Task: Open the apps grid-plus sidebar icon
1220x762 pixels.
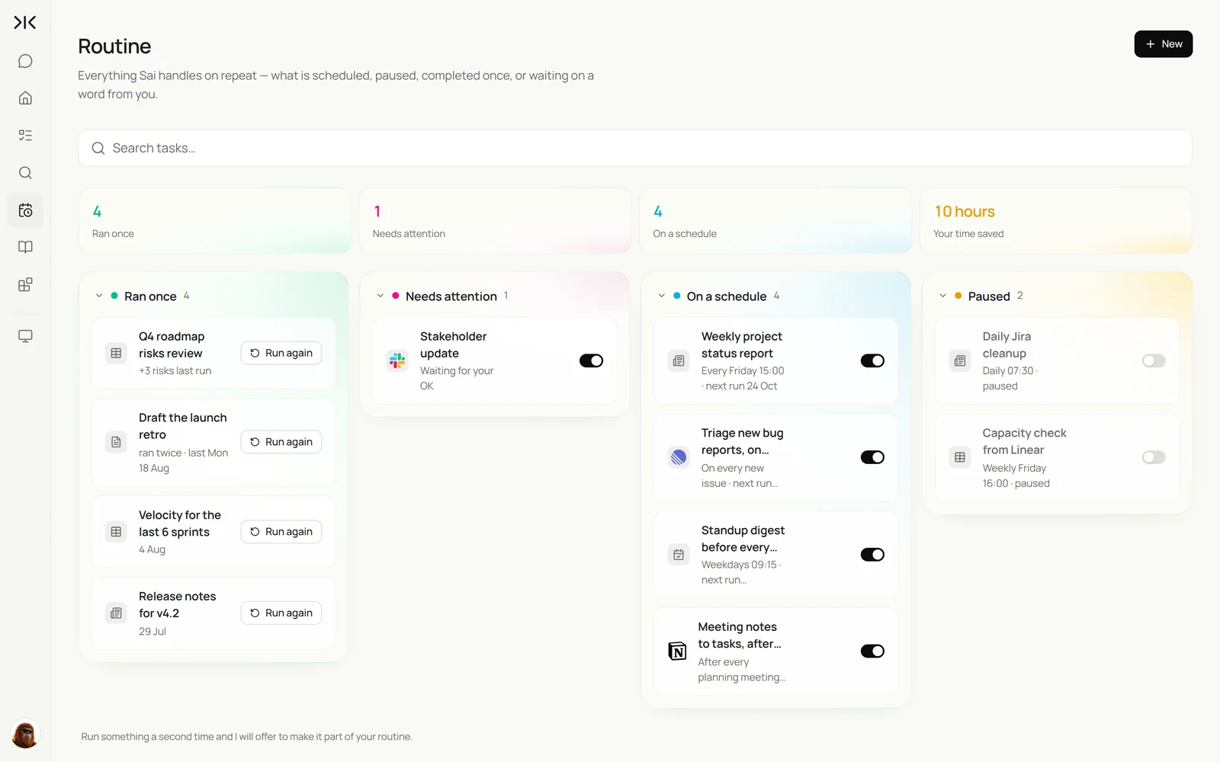Action: click(25, 284)
